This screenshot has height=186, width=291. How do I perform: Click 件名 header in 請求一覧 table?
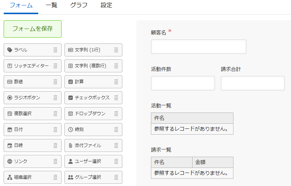(172, 162)
